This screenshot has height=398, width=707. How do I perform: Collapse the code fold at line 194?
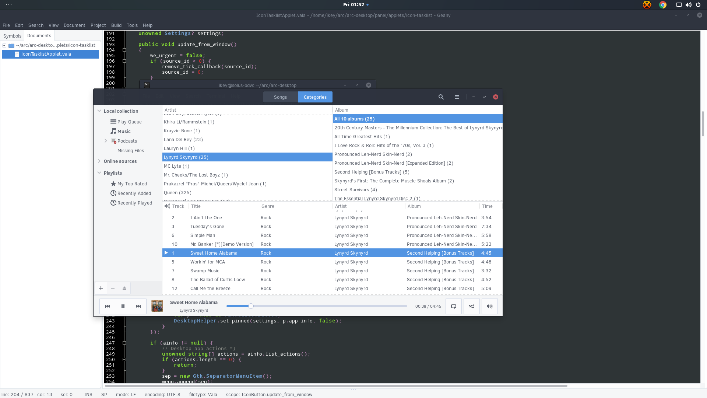coord(124,50)
